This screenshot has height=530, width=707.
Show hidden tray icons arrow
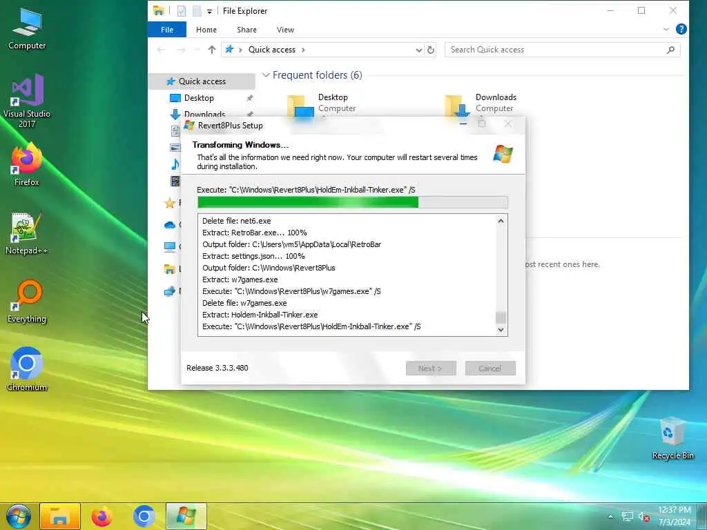610,516
